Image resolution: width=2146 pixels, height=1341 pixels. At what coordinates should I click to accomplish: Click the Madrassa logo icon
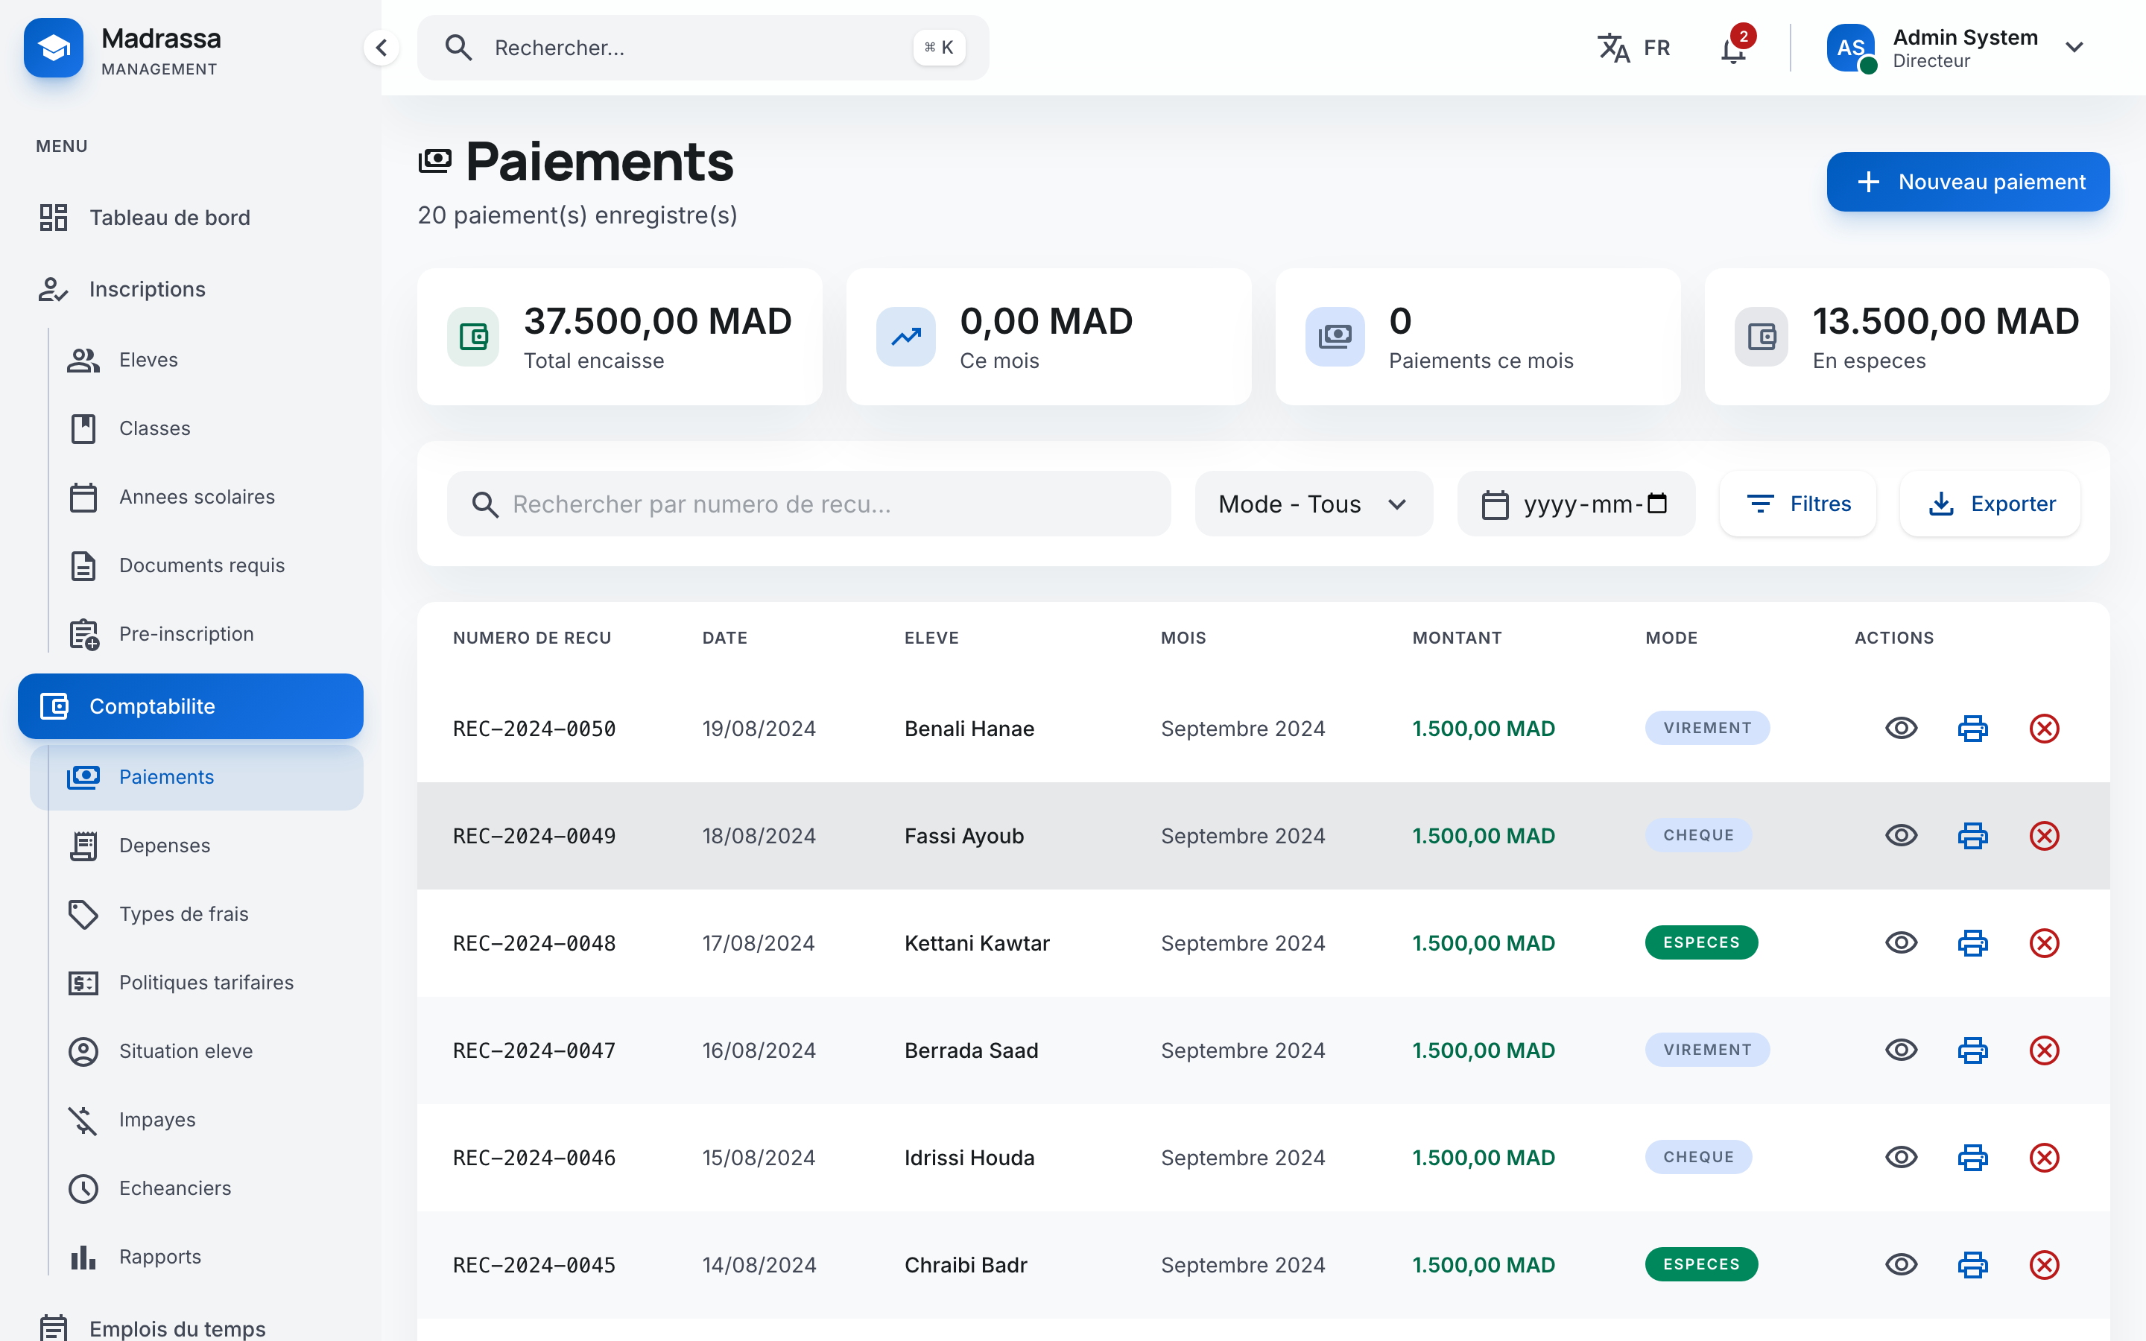[x=53, y=48]
